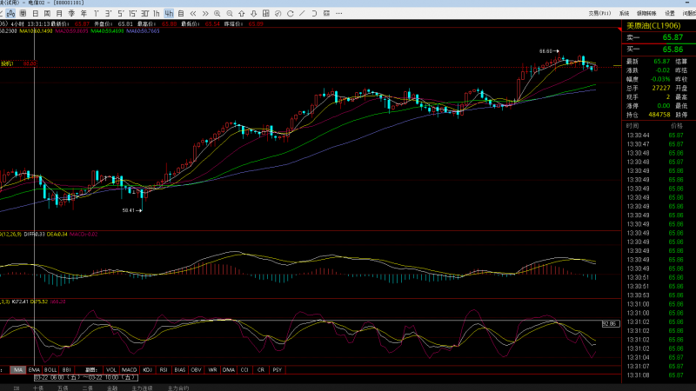Open the 系统 menu
The image size is (696, 391).
[624, 13]
